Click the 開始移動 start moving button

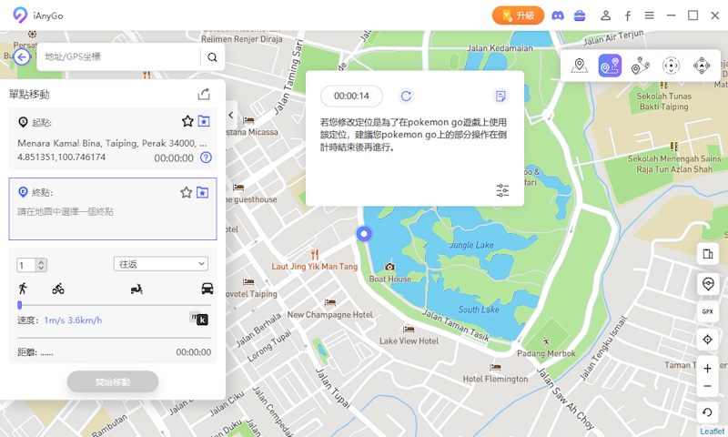[113, 381]
